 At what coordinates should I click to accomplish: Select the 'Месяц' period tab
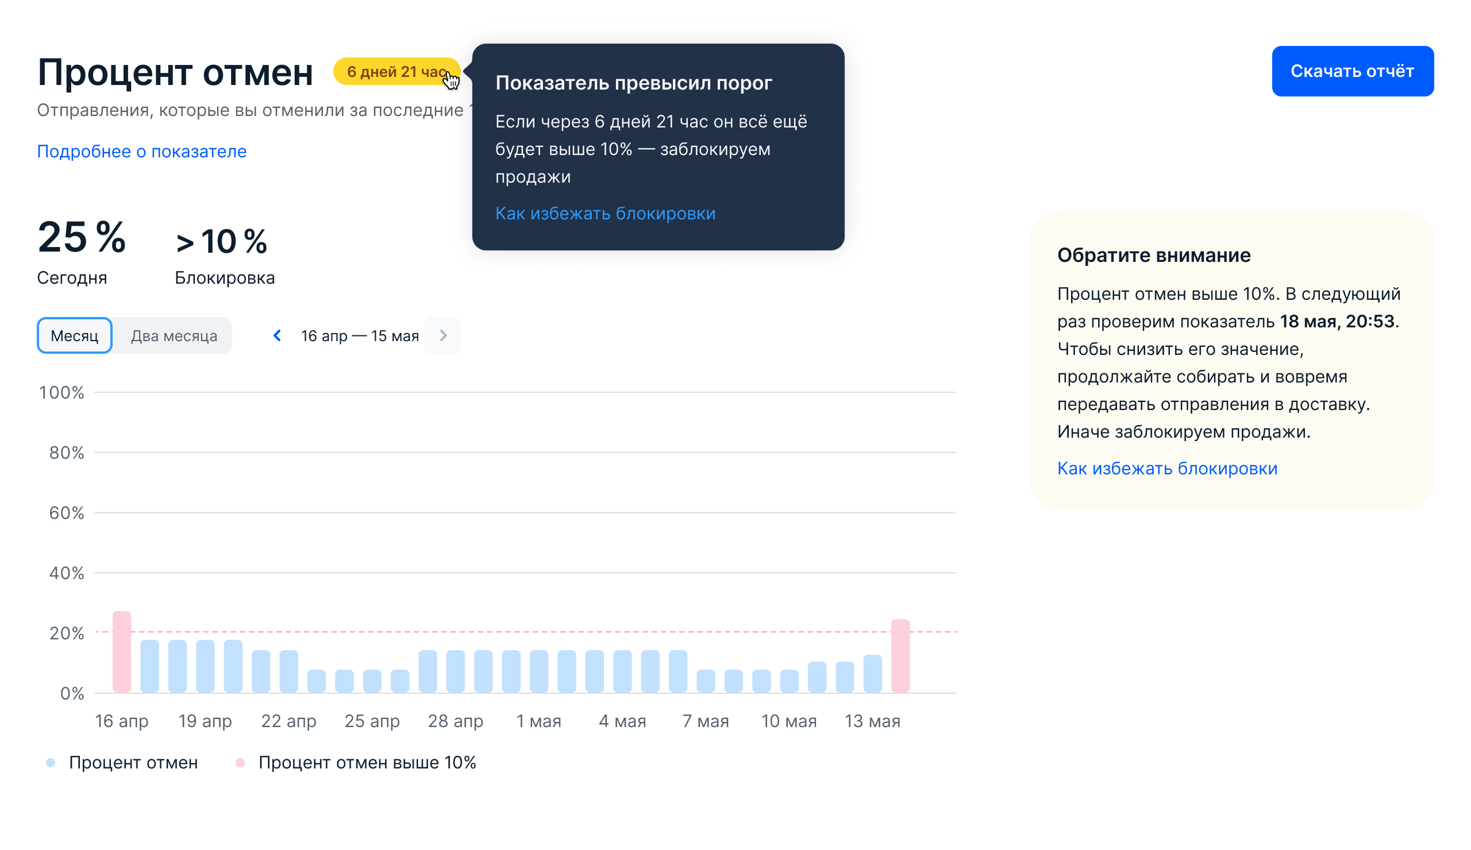[x=74, y=335]
